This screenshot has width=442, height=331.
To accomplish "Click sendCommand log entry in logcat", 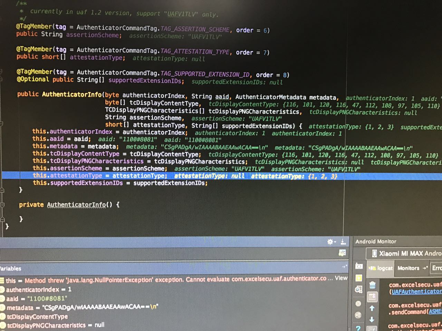I will tap(415, 308).
